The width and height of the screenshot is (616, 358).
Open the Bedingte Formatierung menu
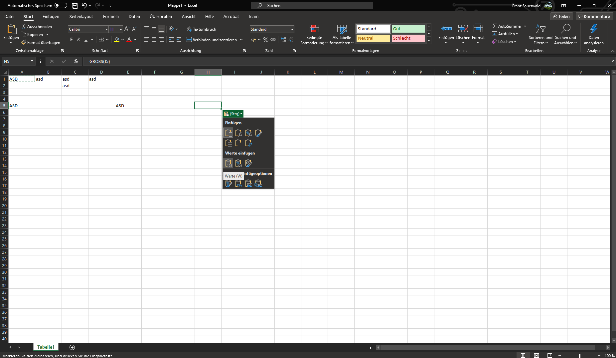tap(314, 35)
